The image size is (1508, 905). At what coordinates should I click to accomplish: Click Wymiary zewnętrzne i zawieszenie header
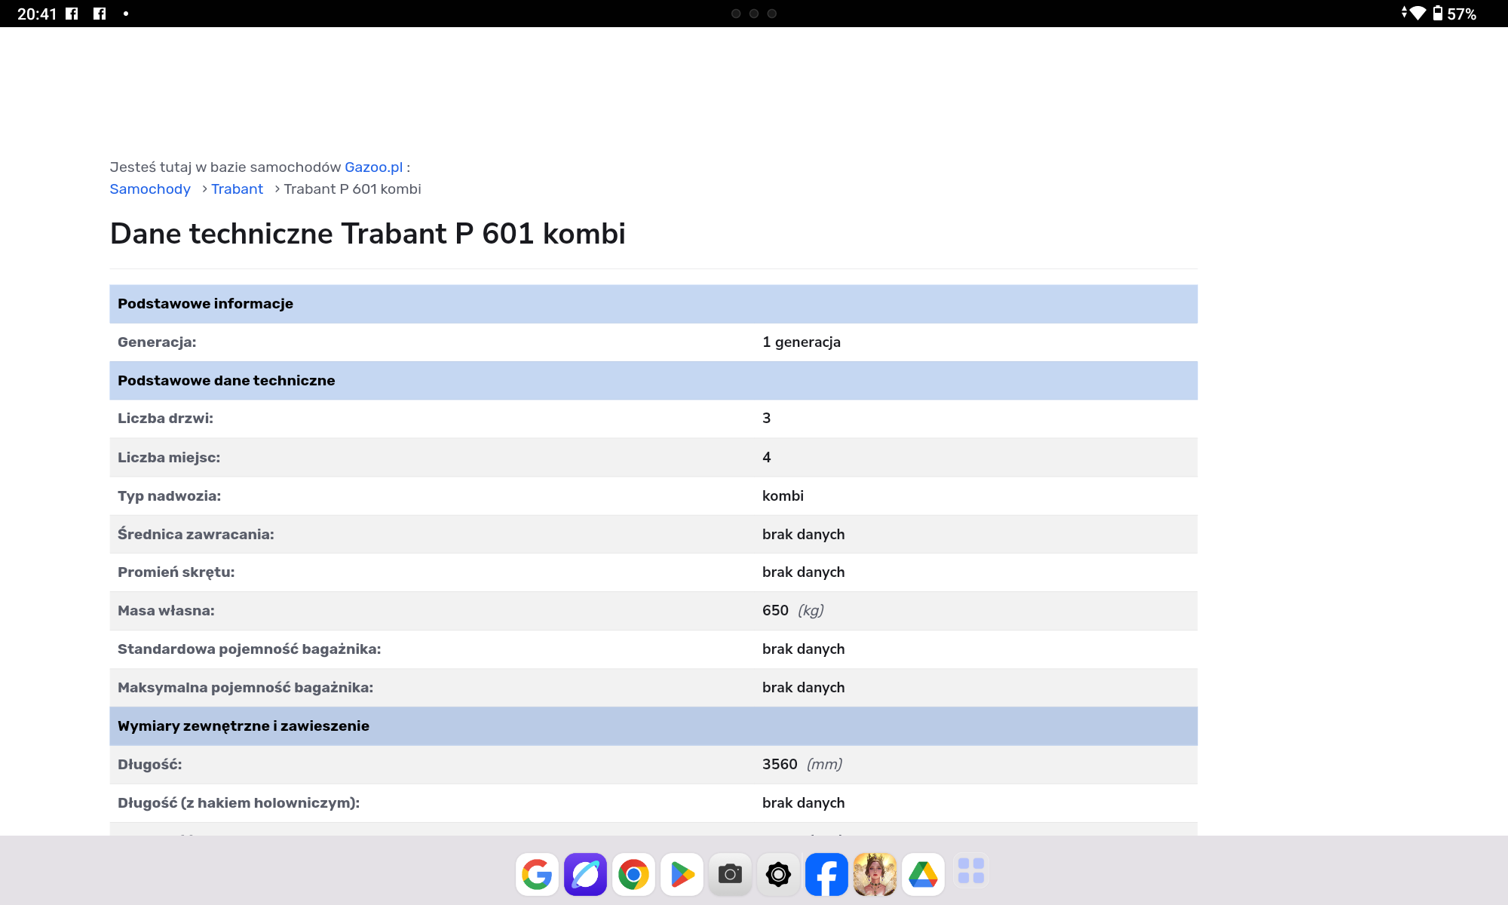pyautogui.click(x=244, y=726)
